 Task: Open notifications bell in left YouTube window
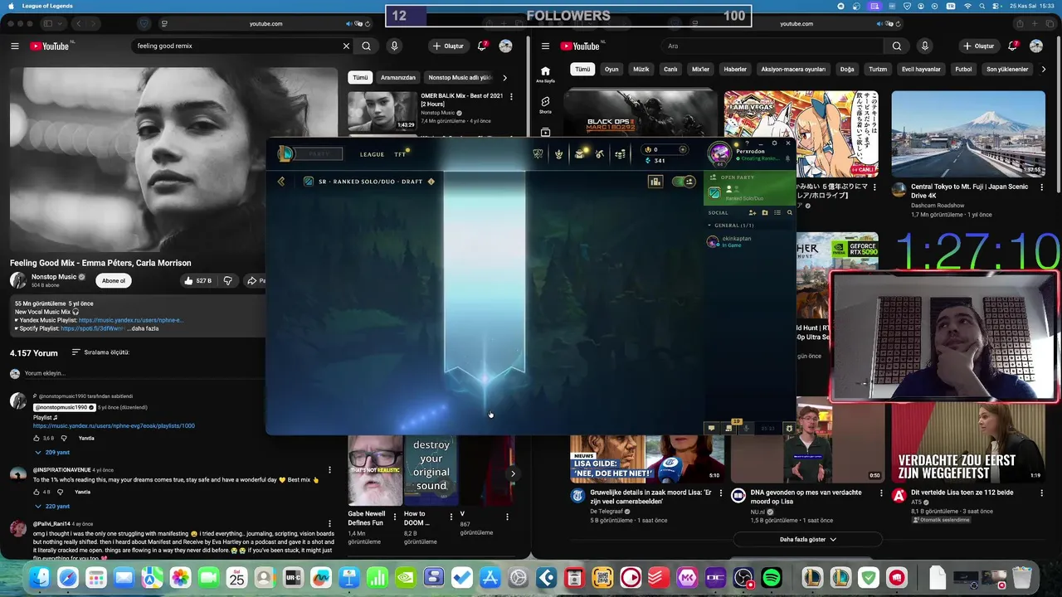482,46
